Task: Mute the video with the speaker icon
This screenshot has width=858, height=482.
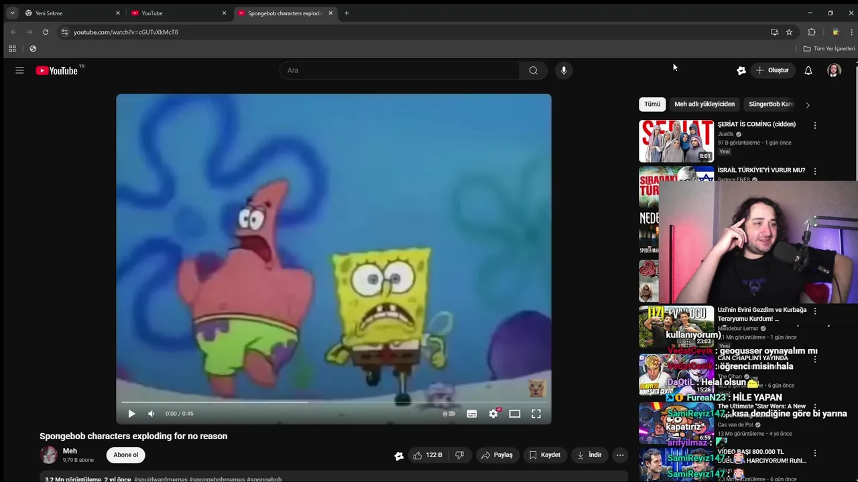Action: [x=151, y=414]
